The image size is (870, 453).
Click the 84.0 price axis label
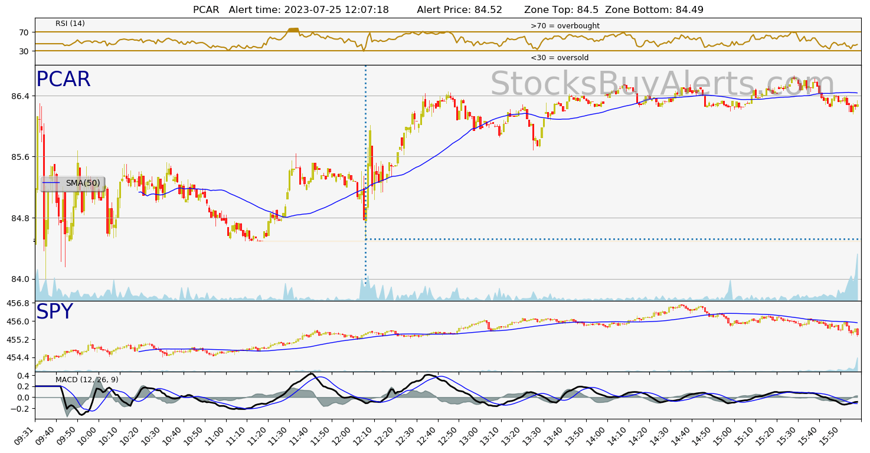click(19, 279)
